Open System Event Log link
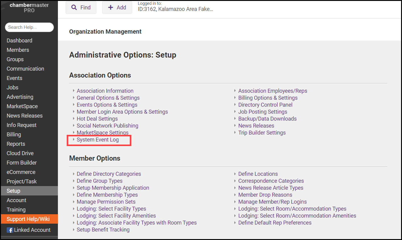The width and height of the screenshot is (402, 240). click(x=98, y=140)
